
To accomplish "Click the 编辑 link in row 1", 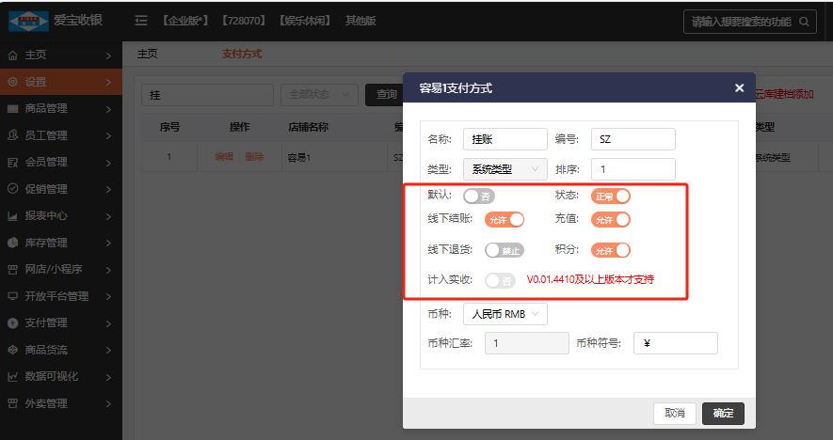I will pos(224,157).
